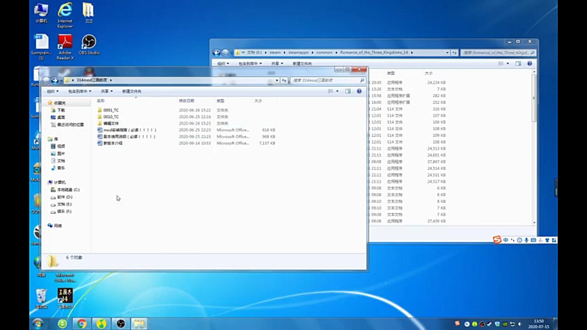Open the Sunnyrain desktop file icon

(x=41, y=47)
